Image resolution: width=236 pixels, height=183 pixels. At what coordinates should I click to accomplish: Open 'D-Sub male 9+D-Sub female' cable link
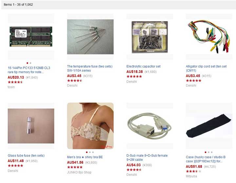(147, 157)
